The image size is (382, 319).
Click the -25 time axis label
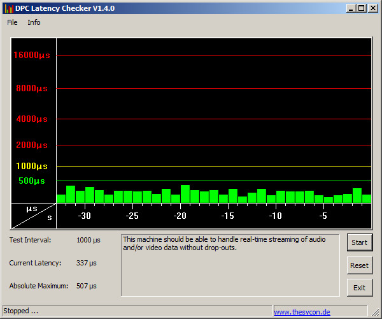pyautogui.click(x=132, y=216)
